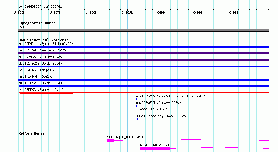Click the magenta exon box of NM_003038
The height and width of the screenshot is (152, 278).
155,149
